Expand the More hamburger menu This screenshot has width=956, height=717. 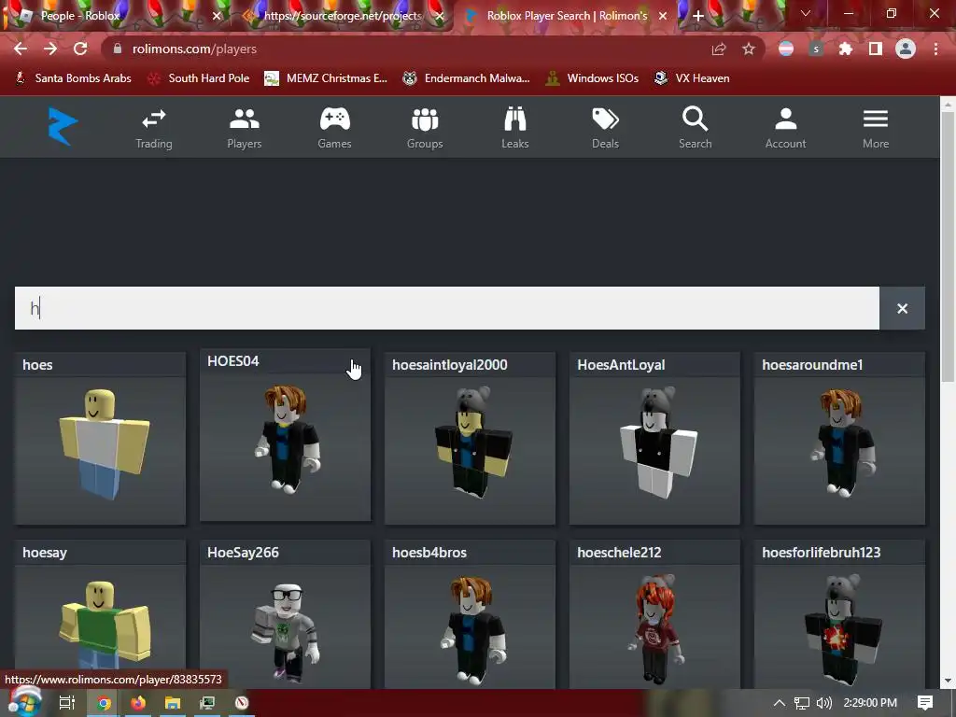click(x=876, y=129)
